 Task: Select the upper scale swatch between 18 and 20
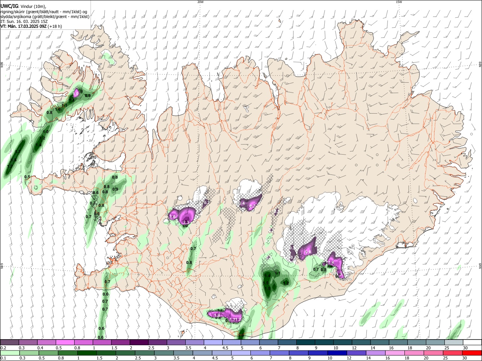[416, 342]
